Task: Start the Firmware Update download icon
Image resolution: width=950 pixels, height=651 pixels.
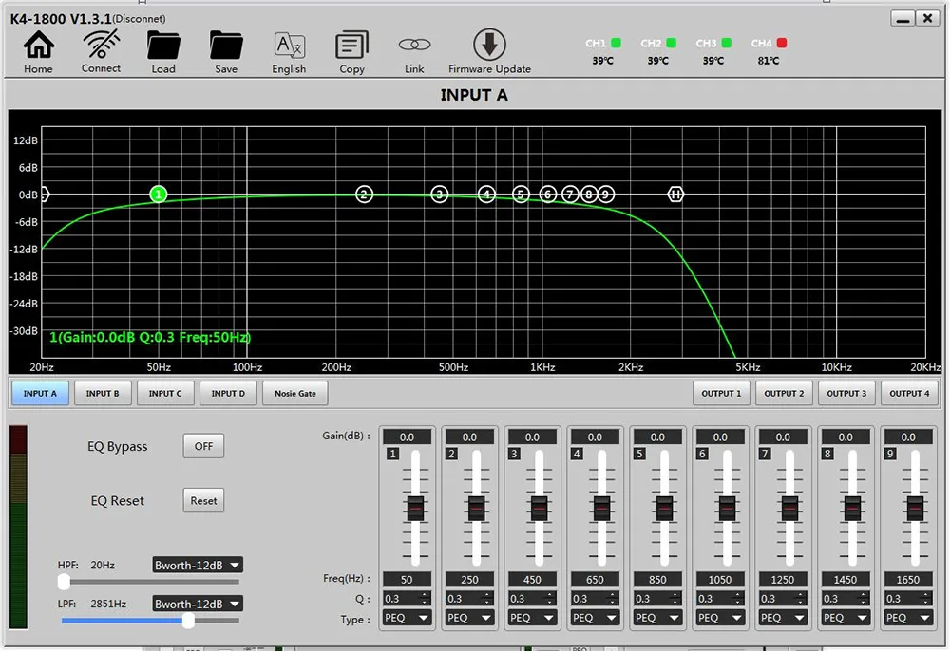Action: [x=489, y=46]
